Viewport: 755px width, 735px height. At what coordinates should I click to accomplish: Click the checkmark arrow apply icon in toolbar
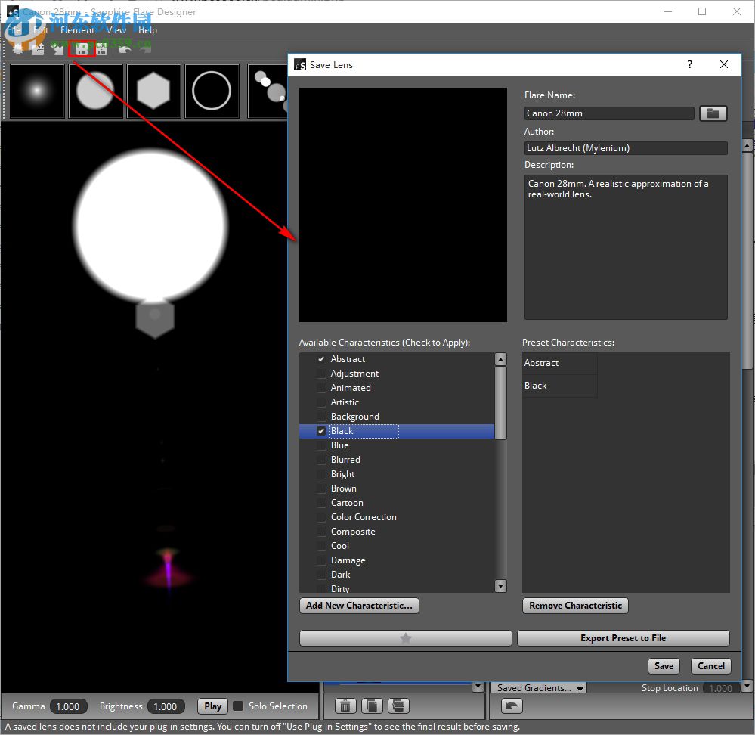point(58,48)
